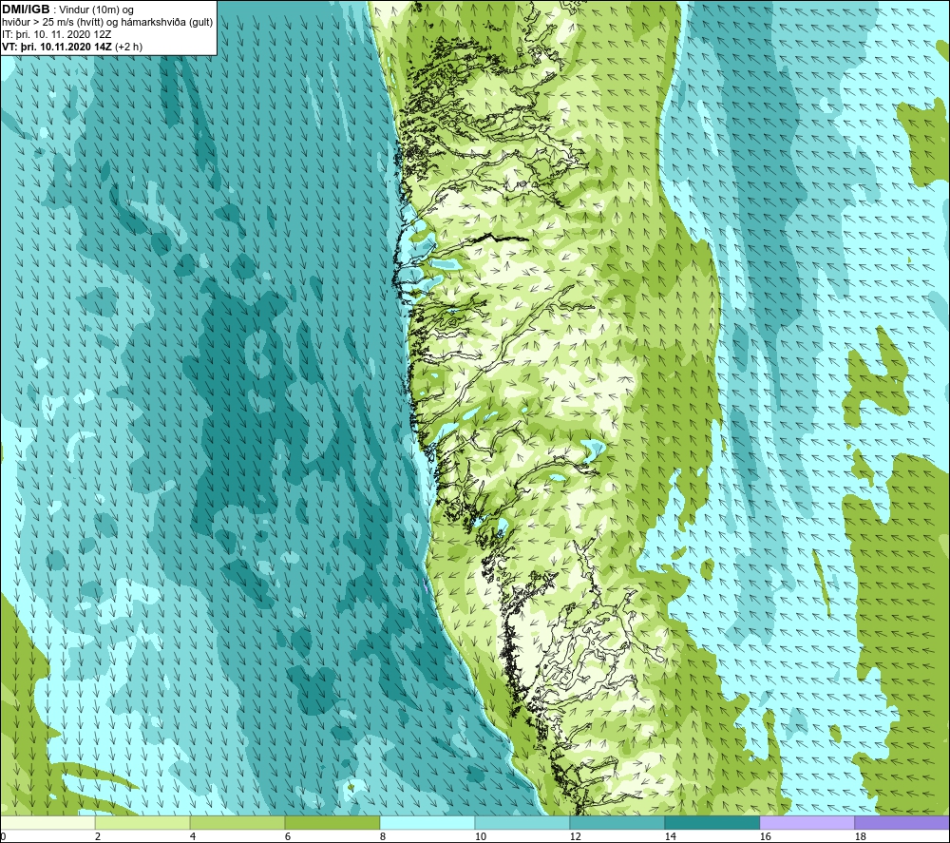Click the scale label '10'
The height and width of the screenshot is (843, 950).
[x=480, y=836]
